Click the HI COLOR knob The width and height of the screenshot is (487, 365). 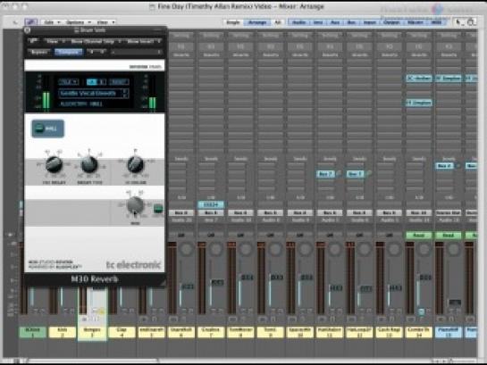tap(136, 164)
